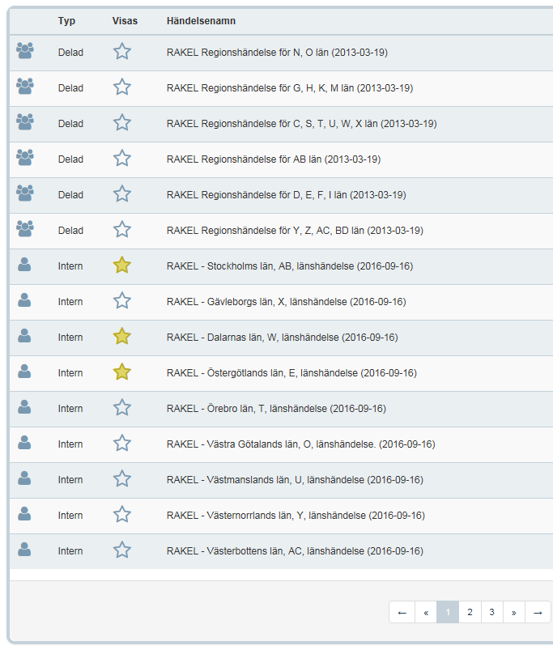The image size is (553, 650).
Task: Star the Västra Götalands län länshändelse
Action: (x=122, y=444)
